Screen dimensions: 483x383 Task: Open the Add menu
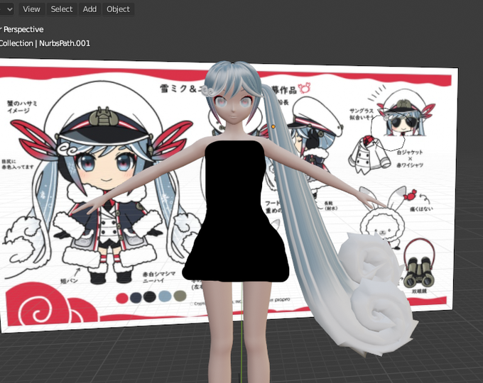[89, 9]
